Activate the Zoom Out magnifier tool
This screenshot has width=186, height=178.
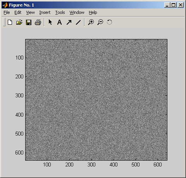[100, 22]
